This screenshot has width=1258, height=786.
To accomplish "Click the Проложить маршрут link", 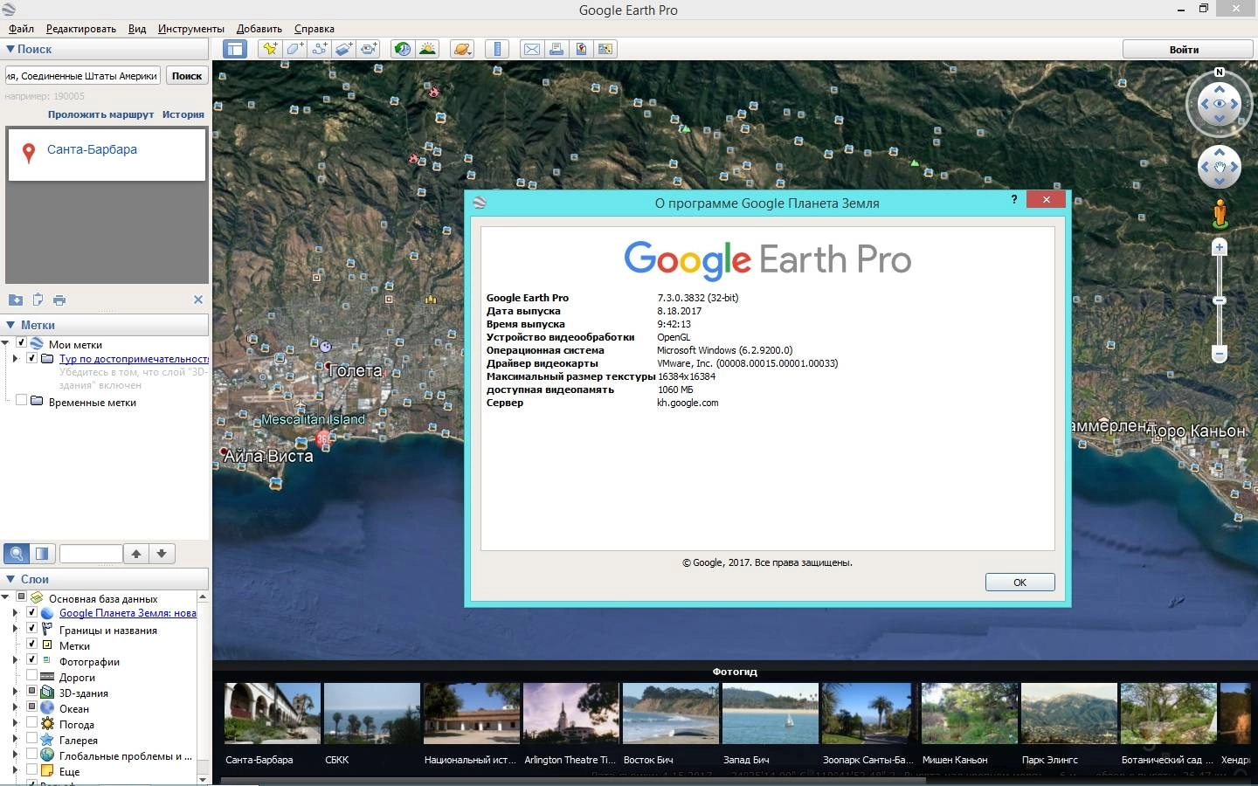I will (100, 114).
